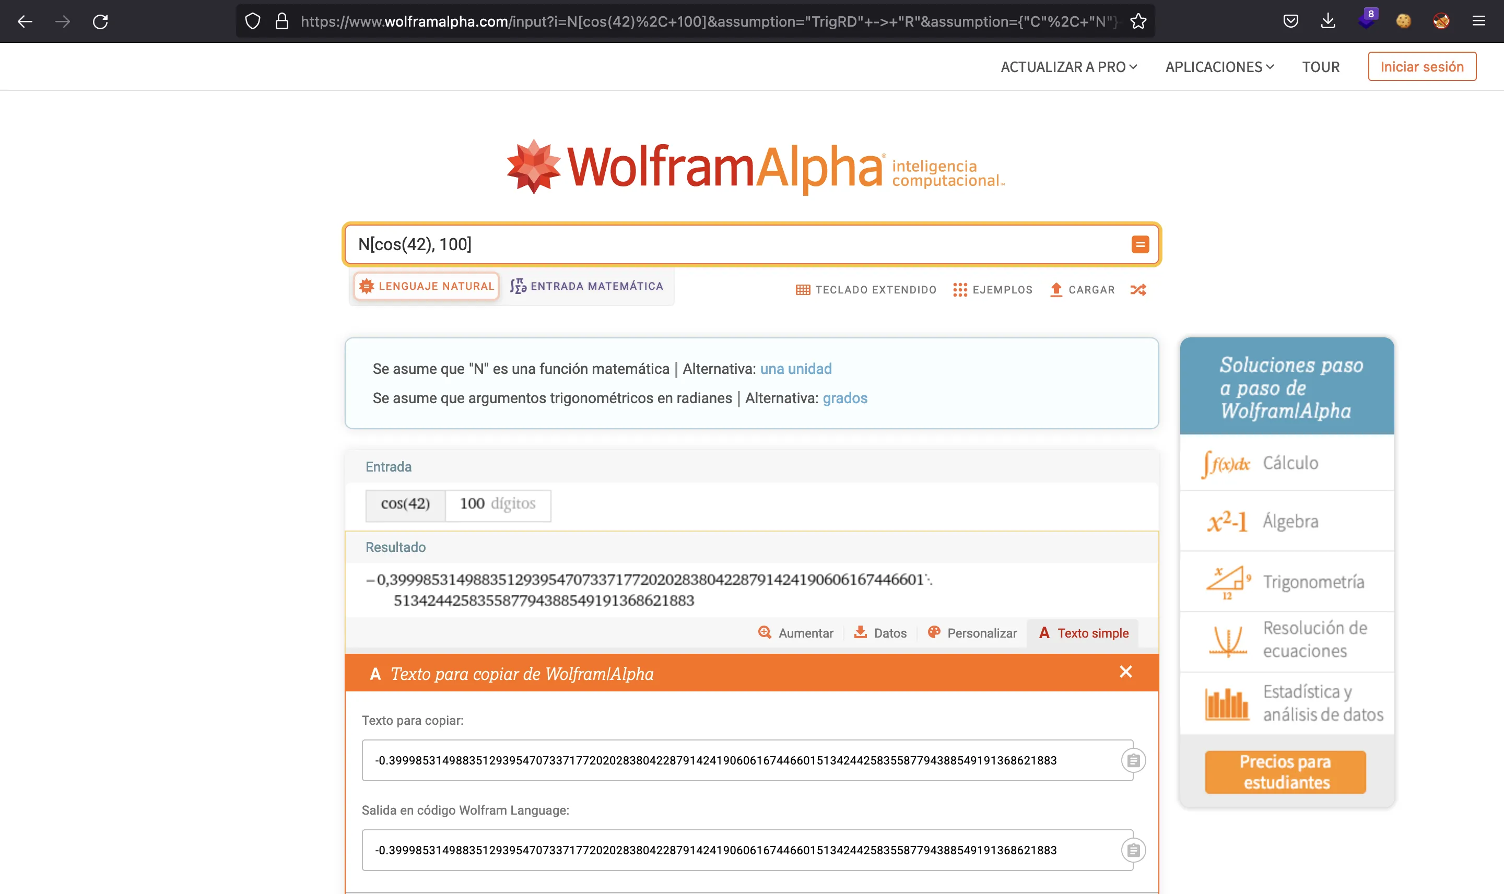Click the '100 dígitos' cell
Viewport: 1504px width, 894px height.
(x=498, y=504)
